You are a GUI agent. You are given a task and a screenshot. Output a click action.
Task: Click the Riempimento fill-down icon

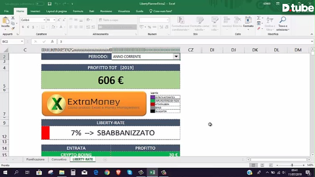259,23
